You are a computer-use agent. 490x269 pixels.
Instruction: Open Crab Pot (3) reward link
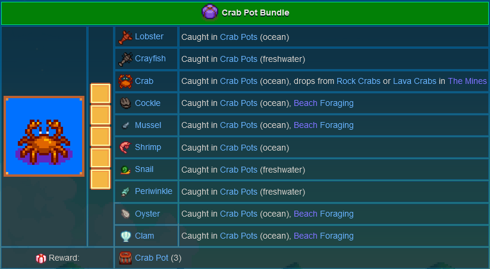point(152,258)
